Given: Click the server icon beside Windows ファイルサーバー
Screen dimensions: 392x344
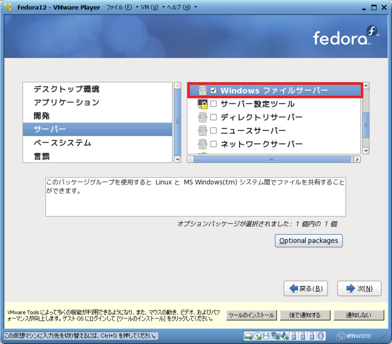Looking at the screenshot, I should point(202,89).
